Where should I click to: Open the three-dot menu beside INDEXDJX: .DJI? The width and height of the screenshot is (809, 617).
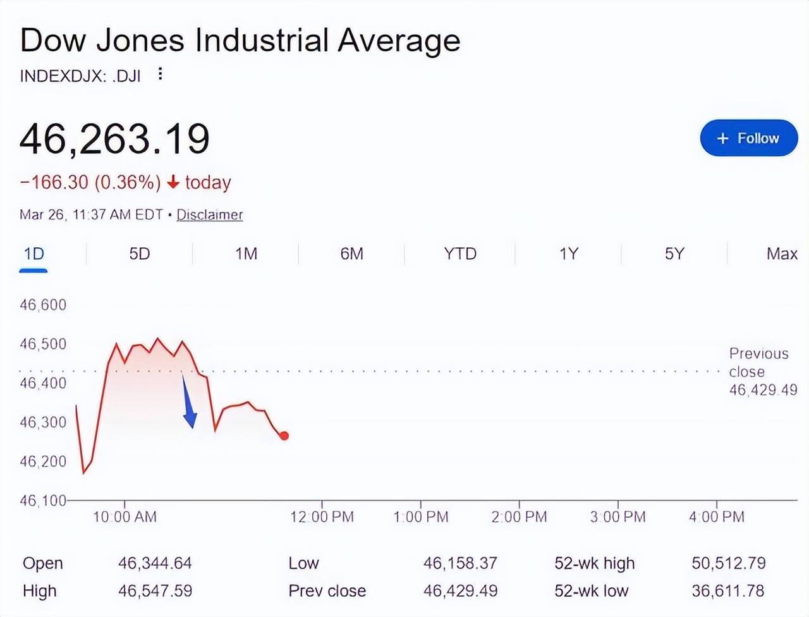[161, 74]
